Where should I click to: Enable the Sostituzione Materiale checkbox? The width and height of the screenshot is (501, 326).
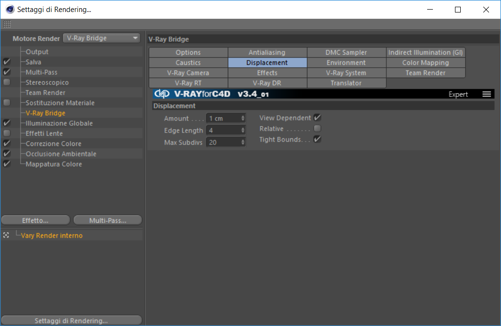(x=7, y=103)
